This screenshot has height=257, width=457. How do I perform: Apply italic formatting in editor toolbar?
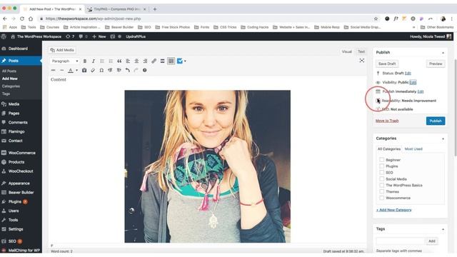pyautogui.click(x=94, y=61)
